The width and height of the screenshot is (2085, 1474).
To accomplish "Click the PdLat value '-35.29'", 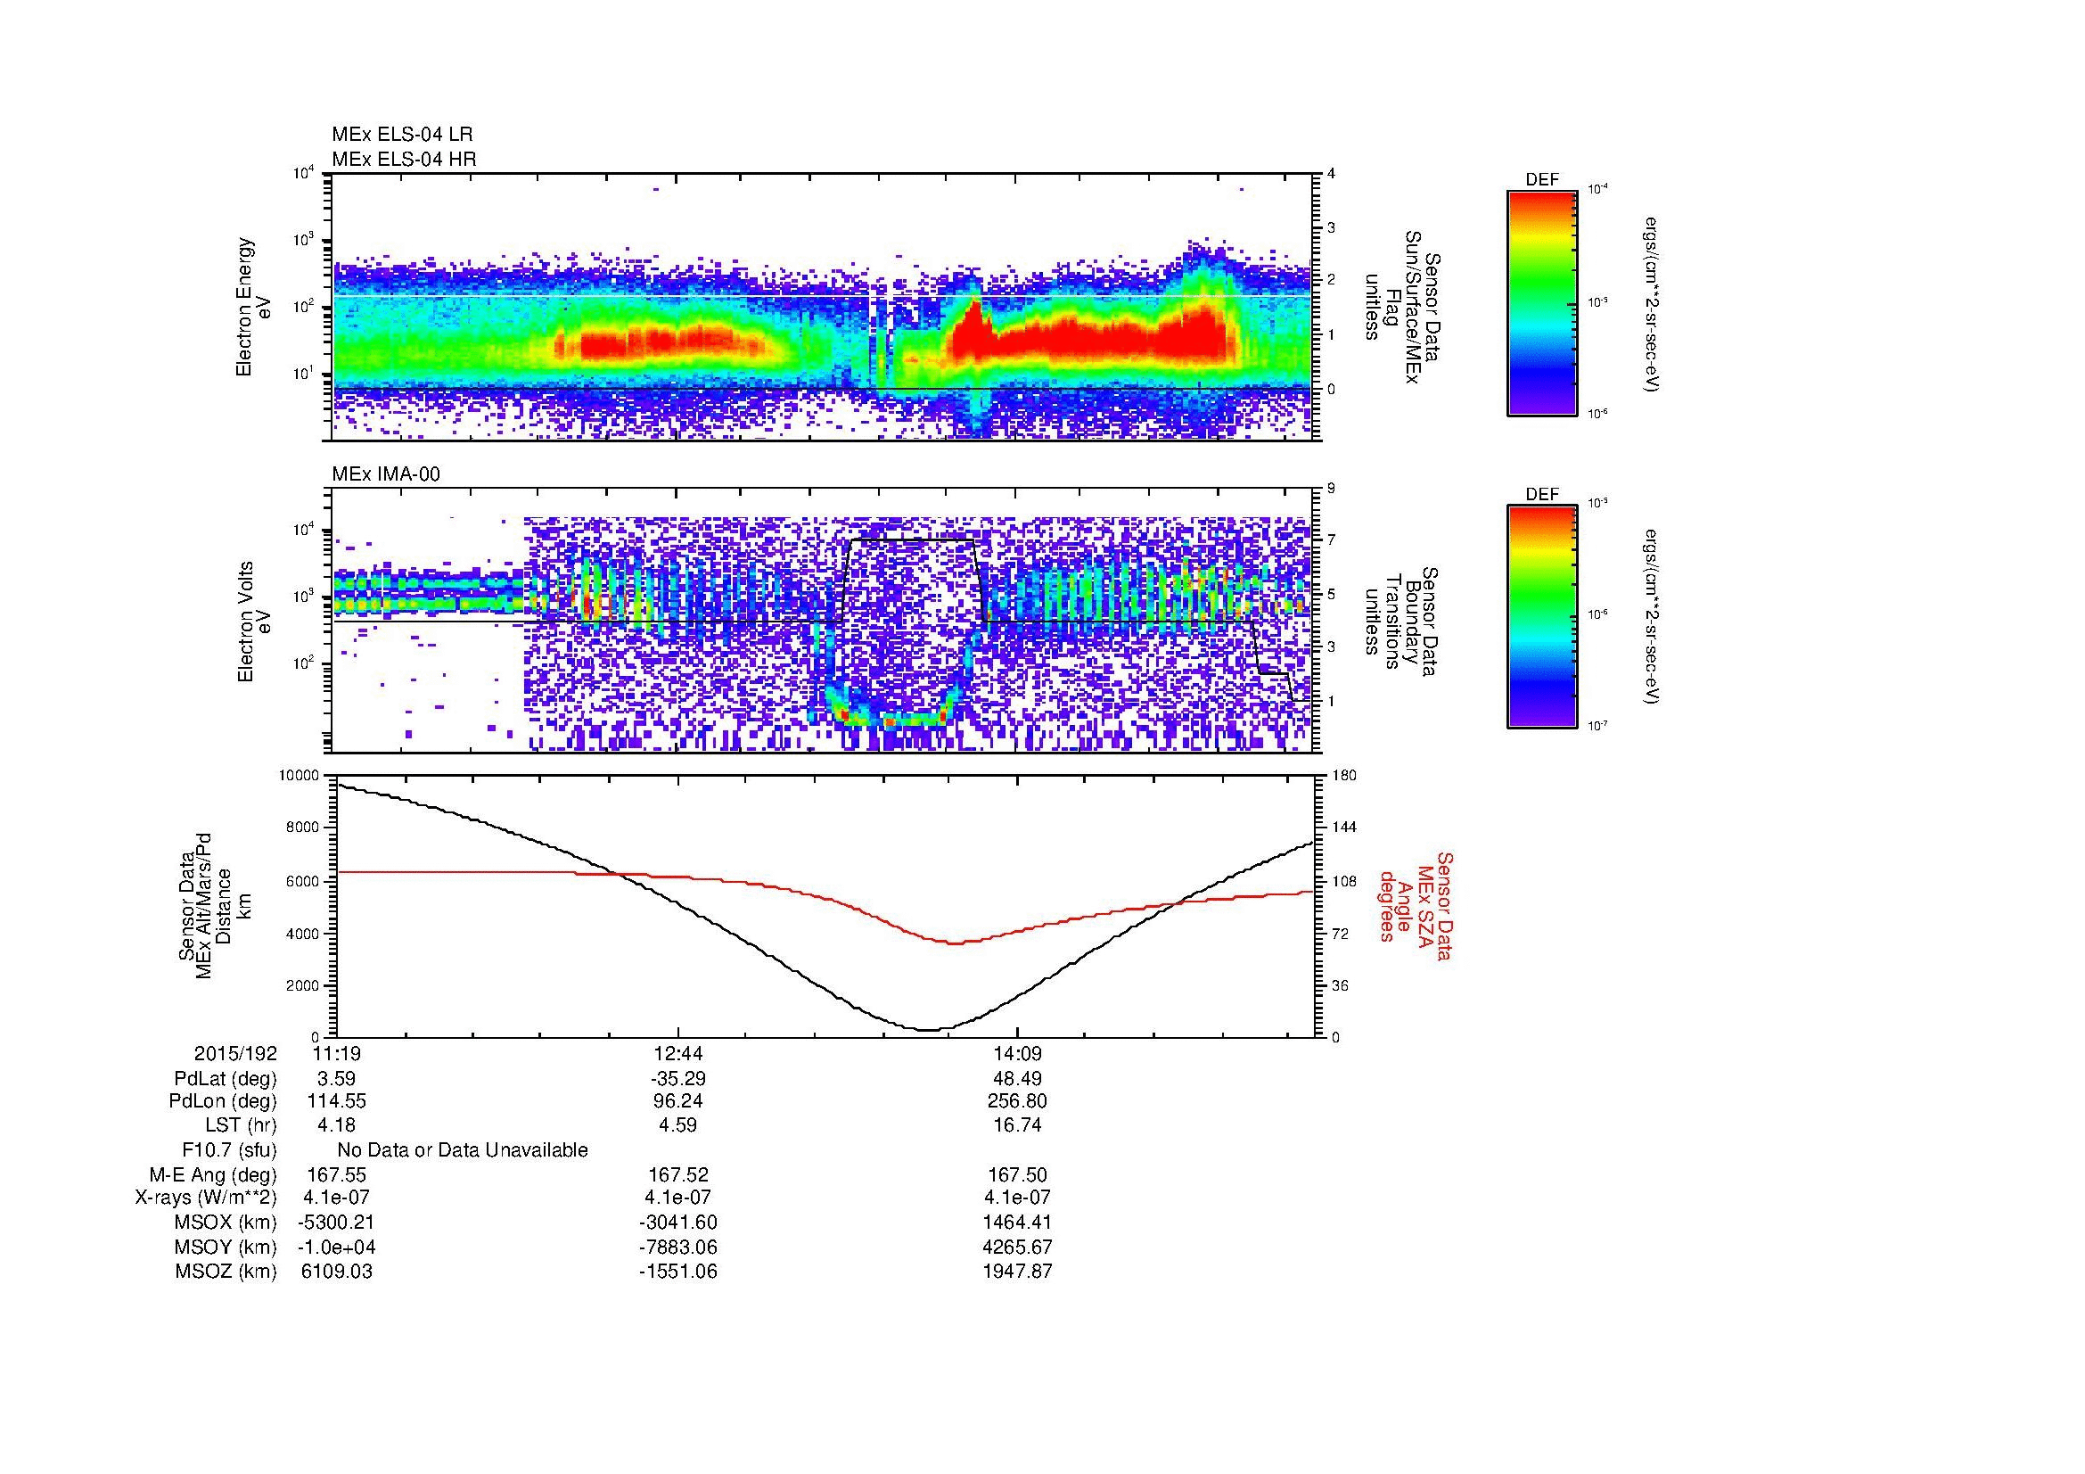I will coord(678,1079).
